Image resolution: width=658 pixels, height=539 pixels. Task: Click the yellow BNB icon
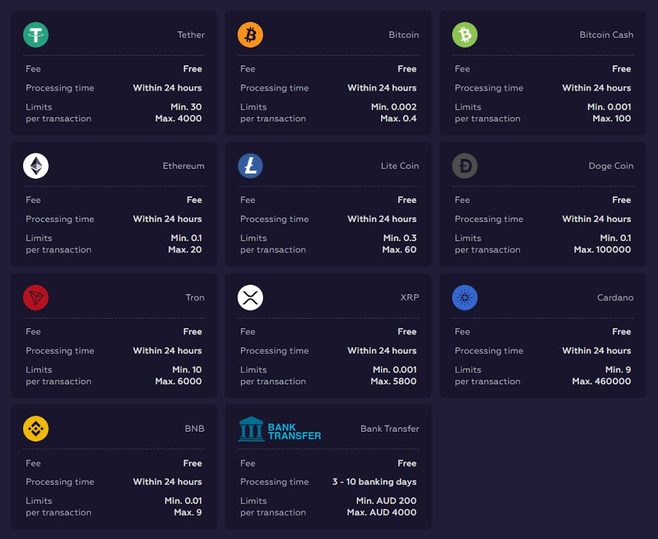tap(36, 429)
